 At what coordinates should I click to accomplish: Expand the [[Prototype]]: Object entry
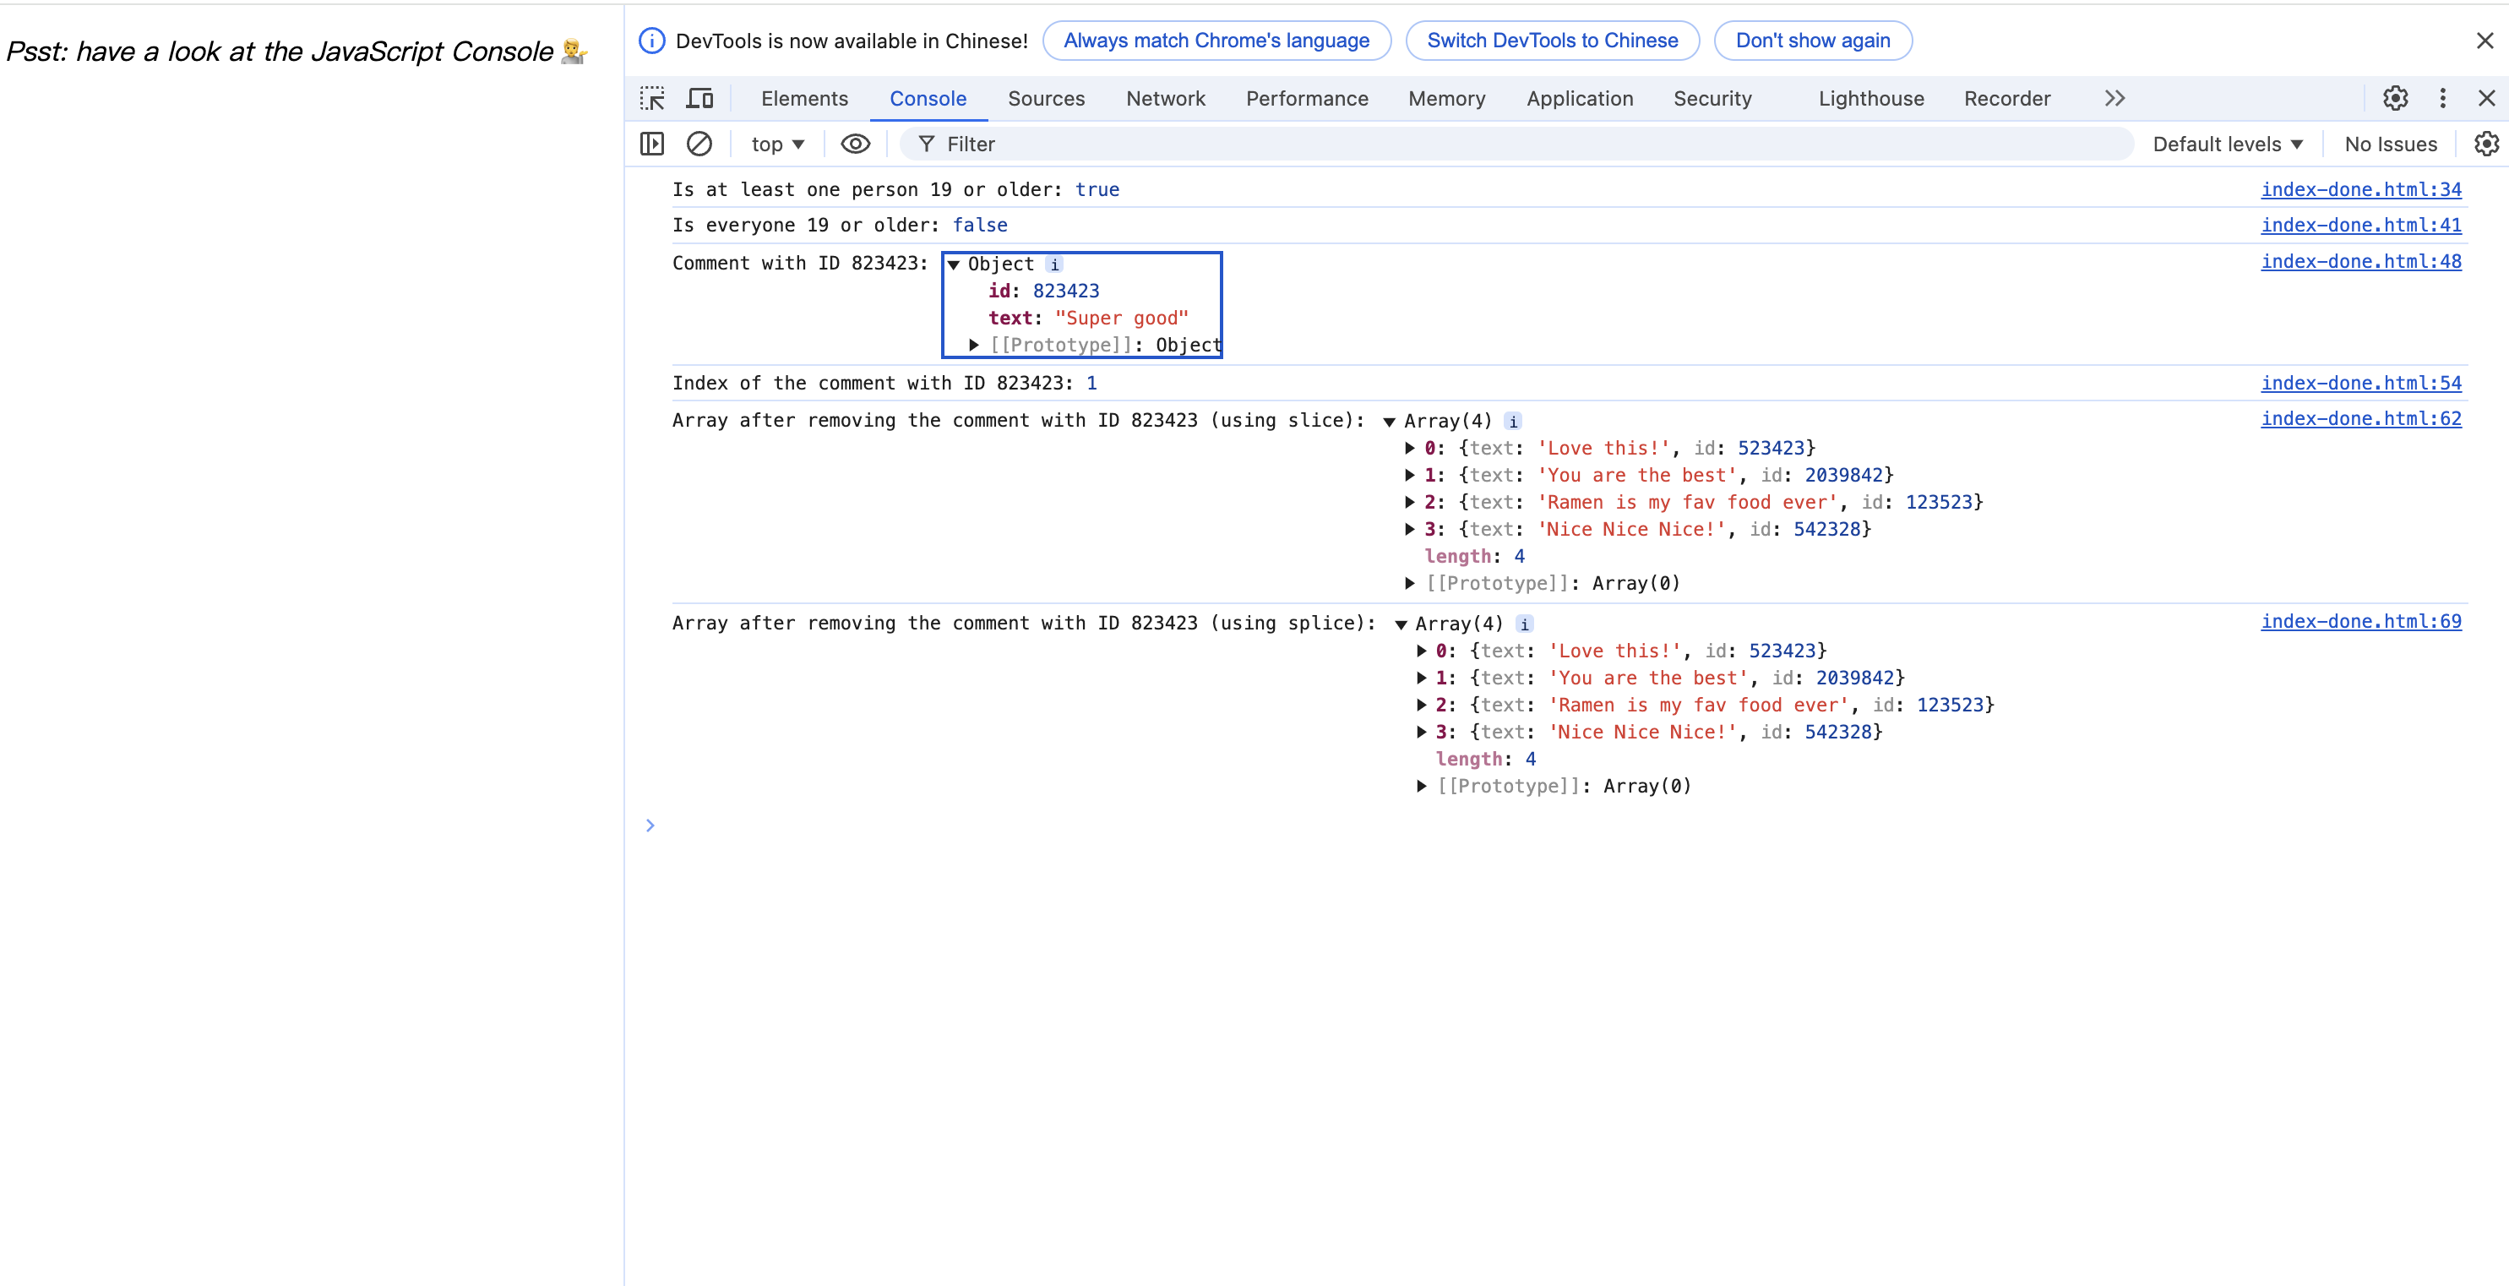pos(973,345)
